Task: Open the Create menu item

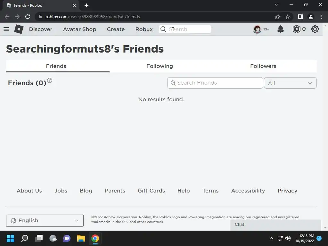Action: [x=116, y=29]
